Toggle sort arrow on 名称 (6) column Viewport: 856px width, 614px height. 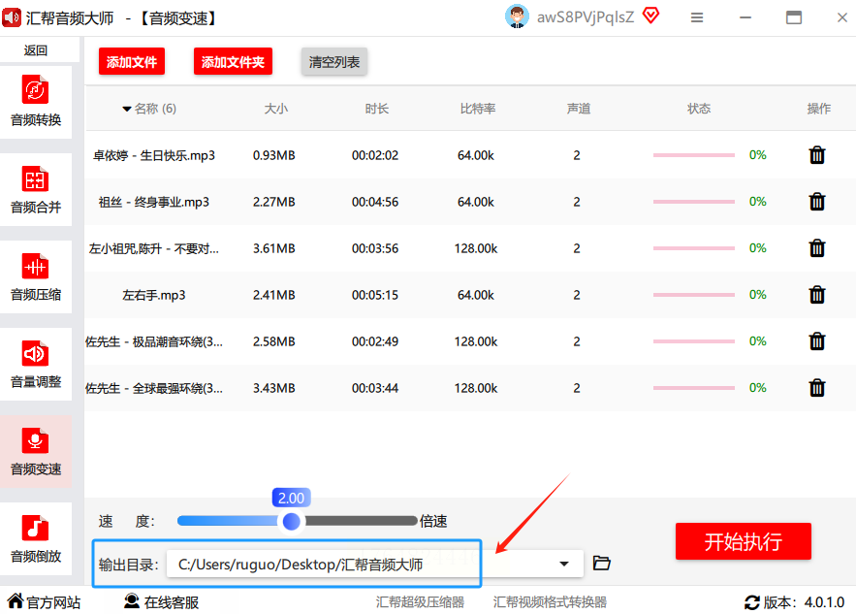click(x=127, y=109)
